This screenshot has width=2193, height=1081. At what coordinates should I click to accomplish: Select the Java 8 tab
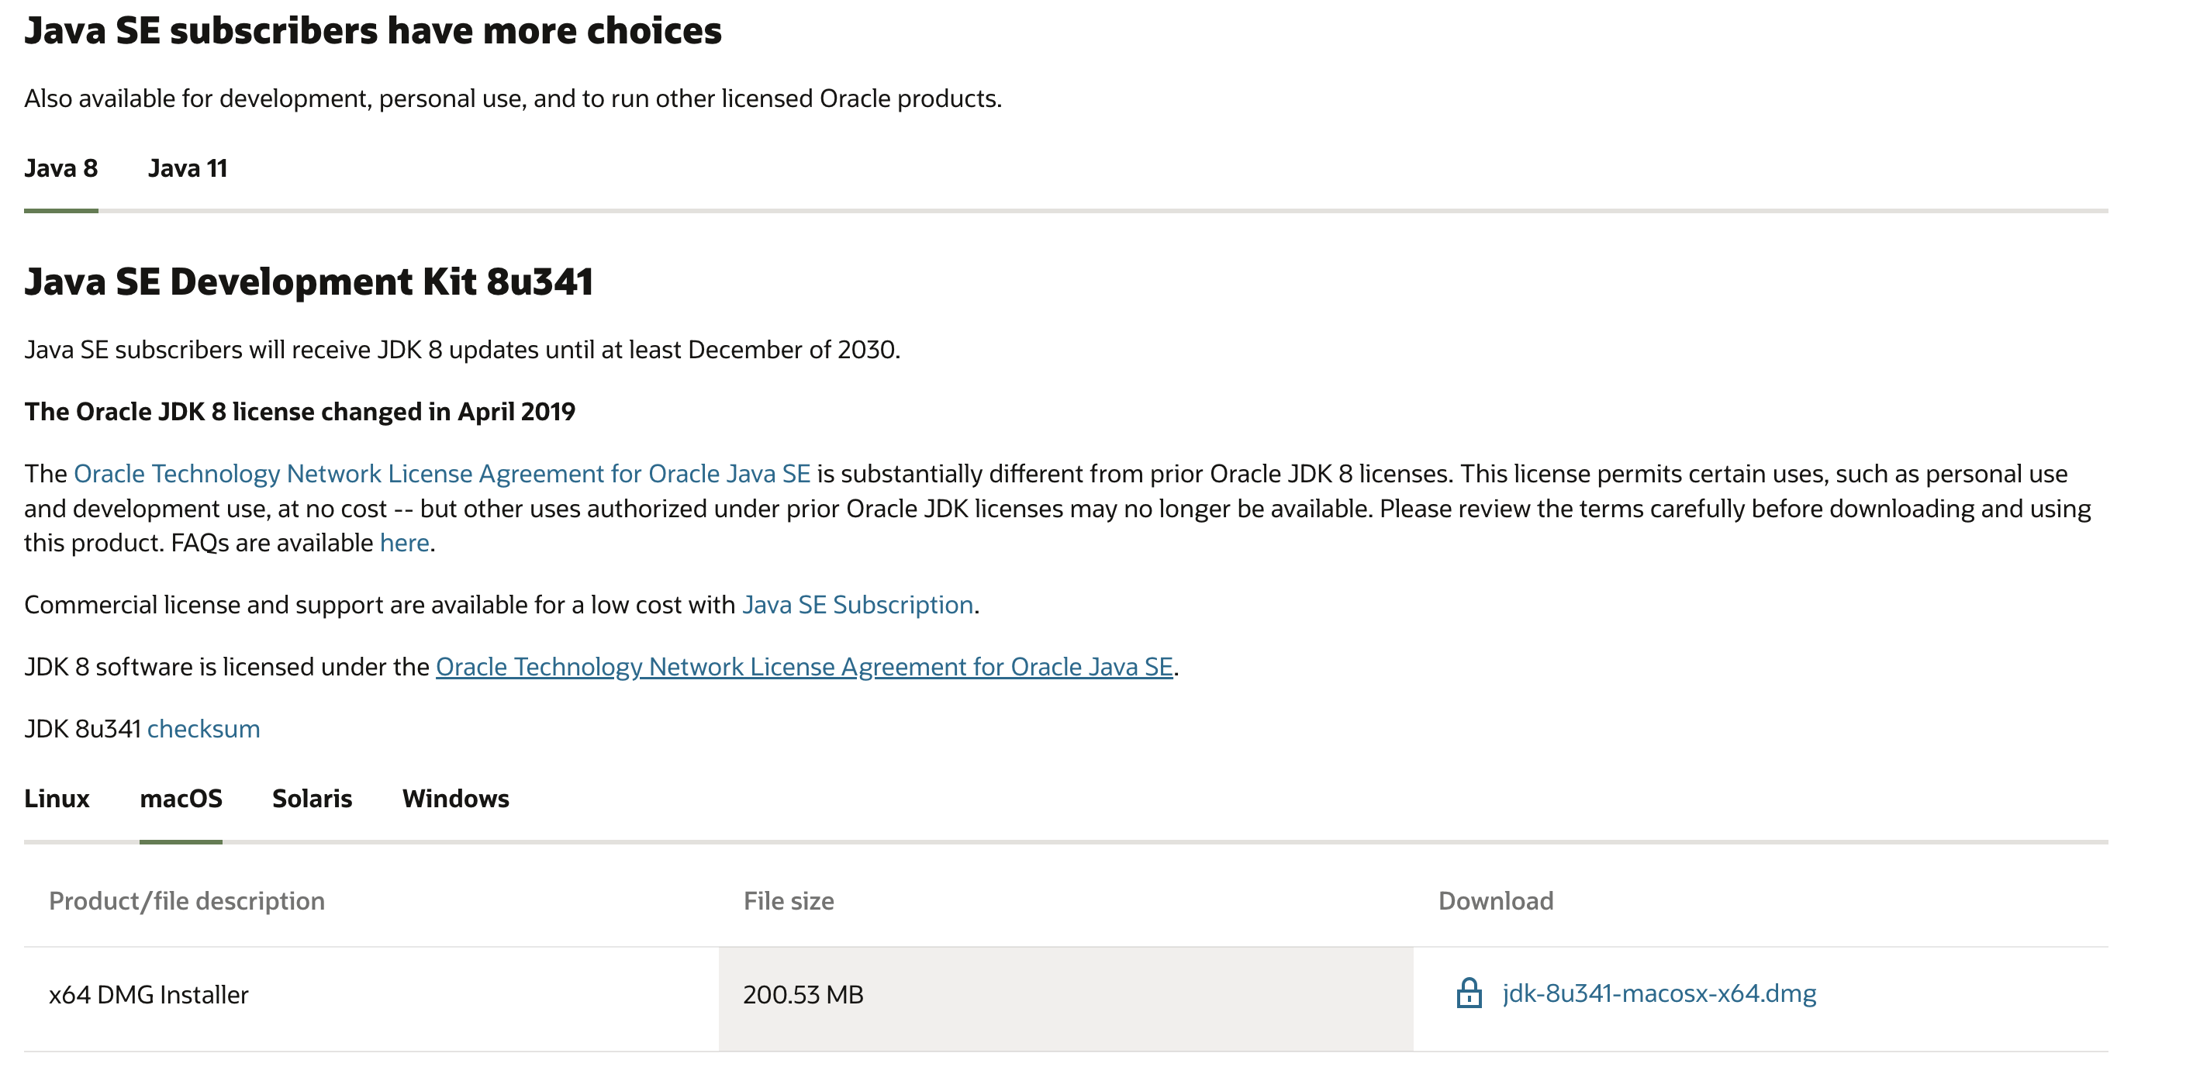click(x=61, y=168)
